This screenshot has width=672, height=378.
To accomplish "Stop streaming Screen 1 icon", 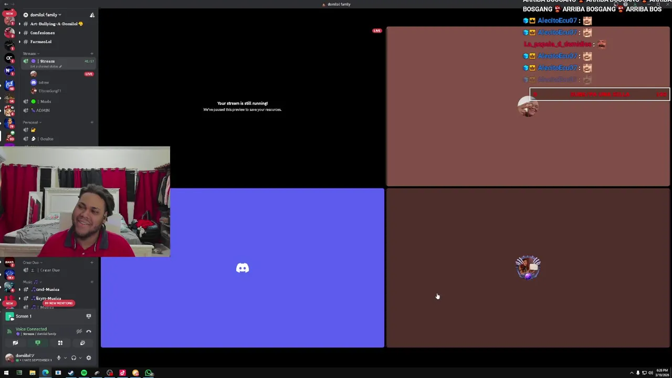I will [x=89, y=316].
